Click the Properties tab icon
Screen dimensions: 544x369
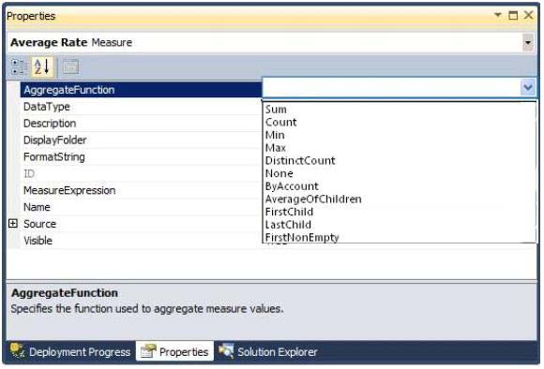coord(148,351)
